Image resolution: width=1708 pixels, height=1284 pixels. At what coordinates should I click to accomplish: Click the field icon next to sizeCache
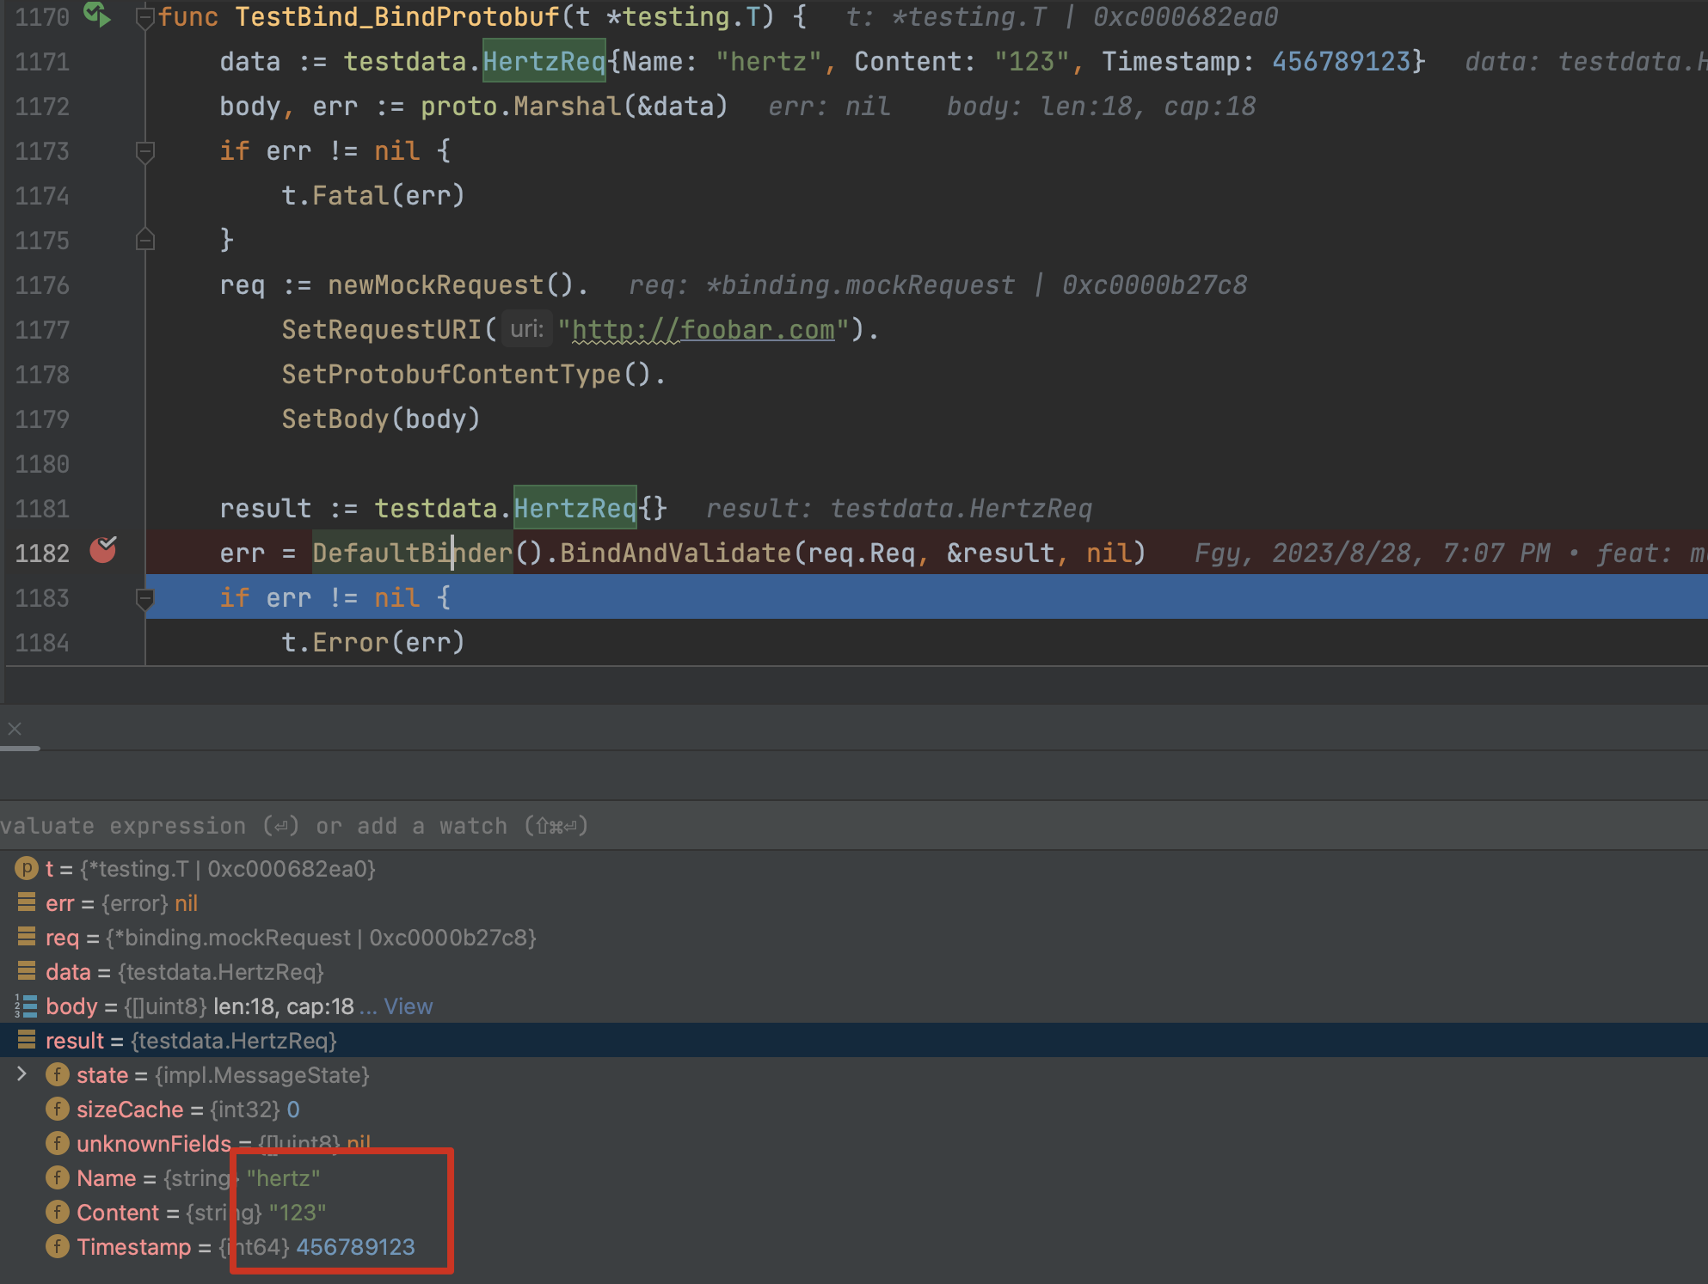point(57,1109)
